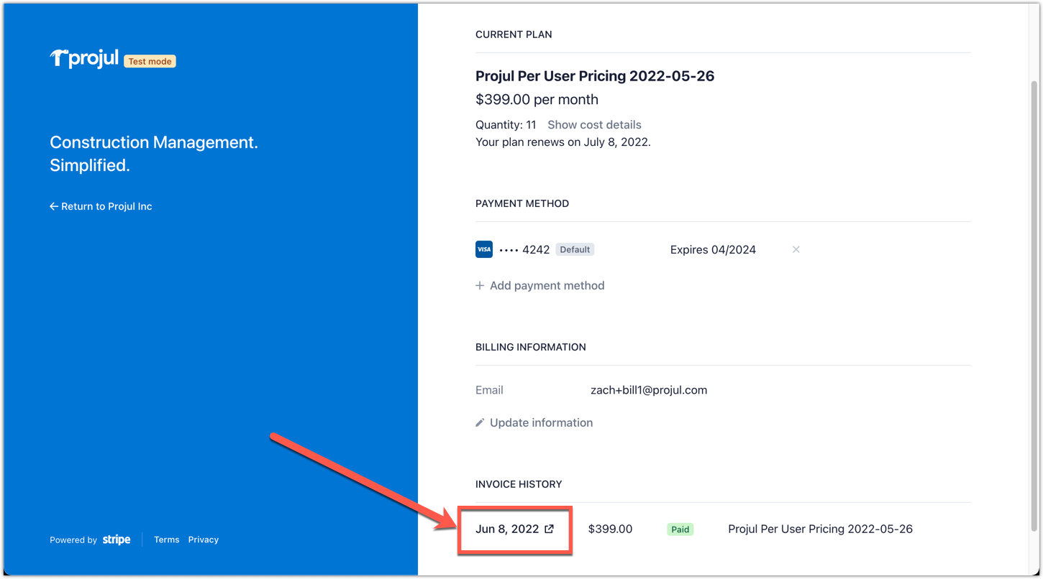Expand Show cost details
The width and height of the screenshot is (1043, 579).
tap(594, 124)
